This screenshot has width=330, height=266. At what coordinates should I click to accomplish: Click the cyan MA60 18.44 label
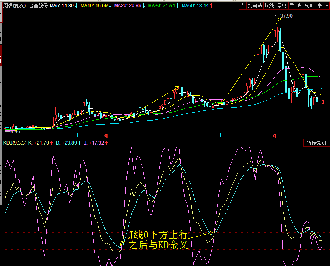(195, 6)
